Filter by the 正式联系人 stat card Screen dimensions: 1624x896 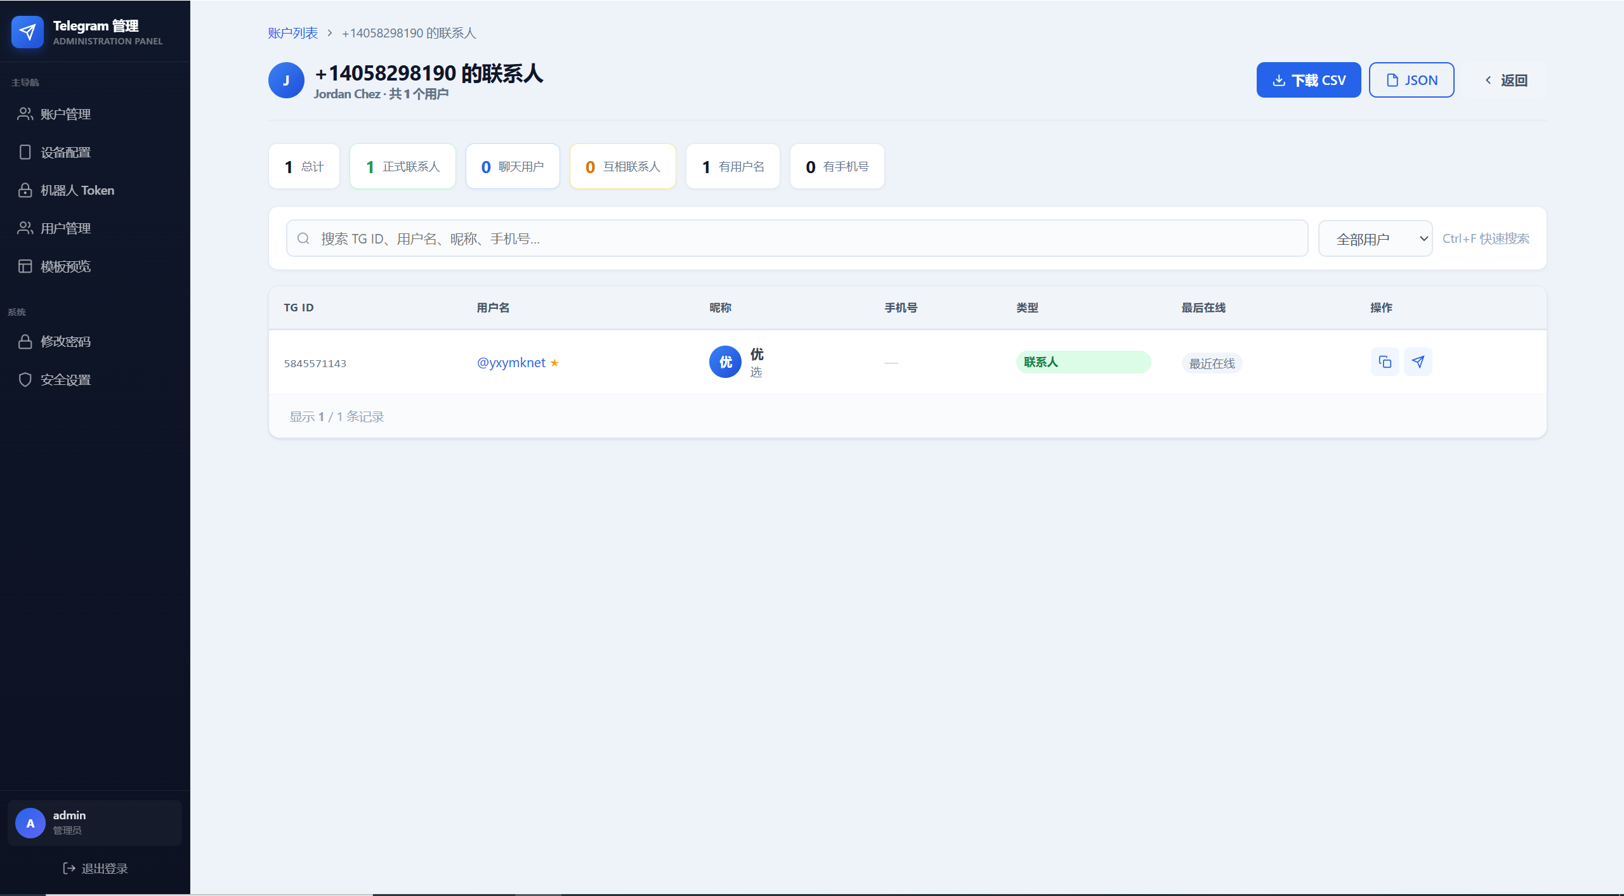tap(403, 166)
